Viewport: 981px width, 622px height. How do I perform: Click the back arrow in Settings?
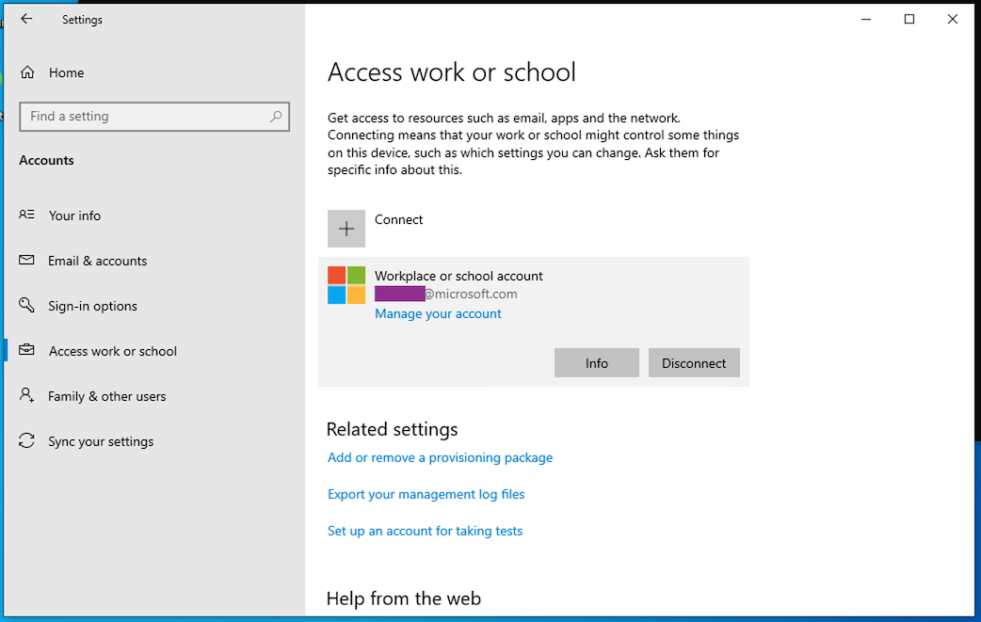click(26, 19)
